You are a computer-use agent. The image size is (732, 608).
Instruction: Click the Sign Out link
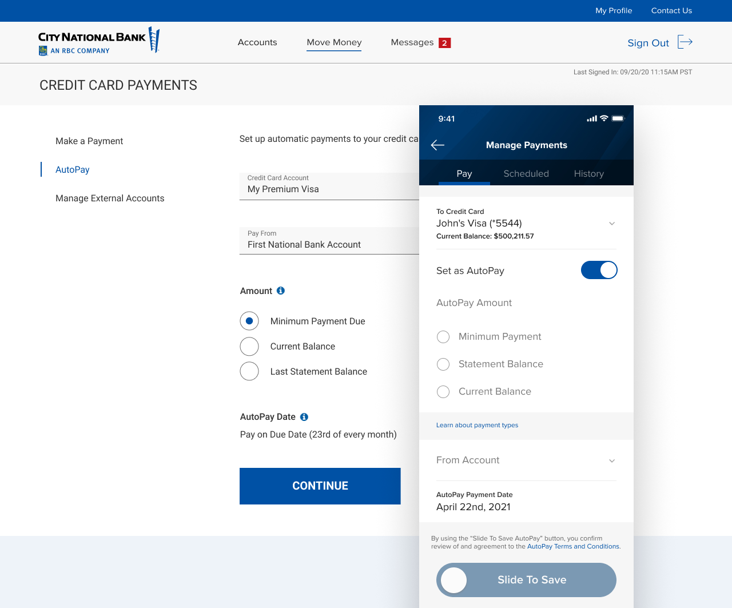(x=648, y=43)
